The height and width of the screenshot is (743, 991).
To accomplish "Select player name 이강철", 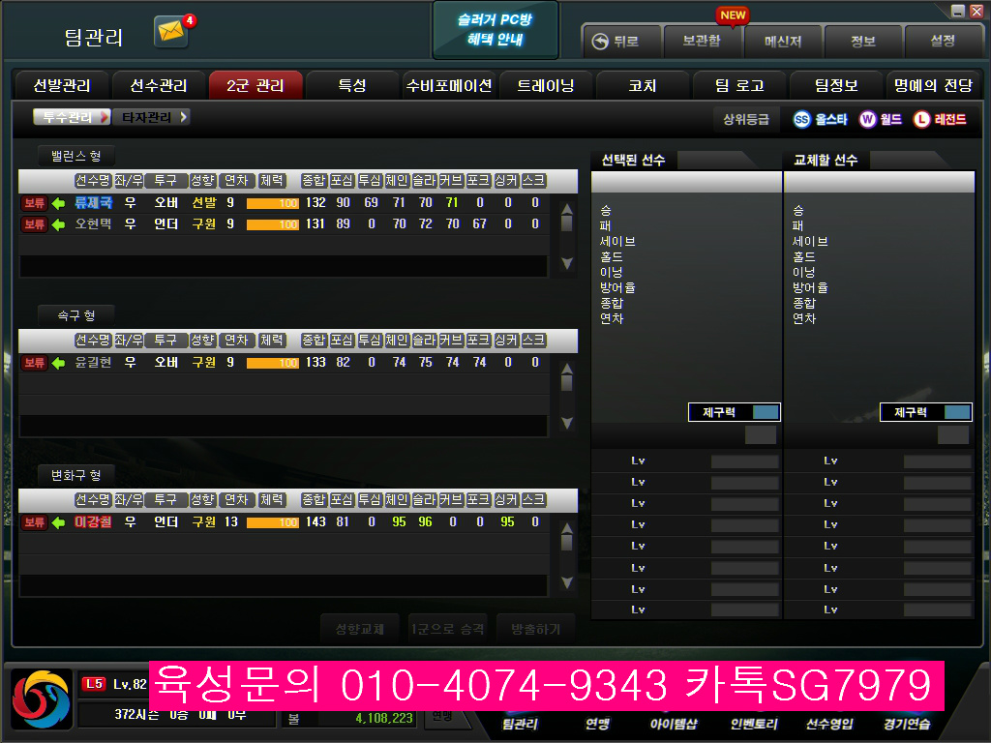I will coord(93,522).
